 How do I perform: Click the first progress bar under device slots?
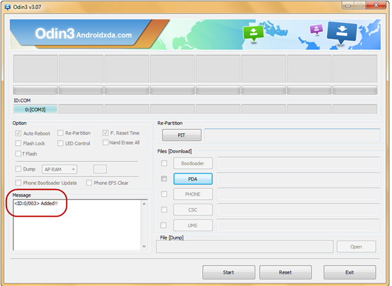[x=36, y=90]
